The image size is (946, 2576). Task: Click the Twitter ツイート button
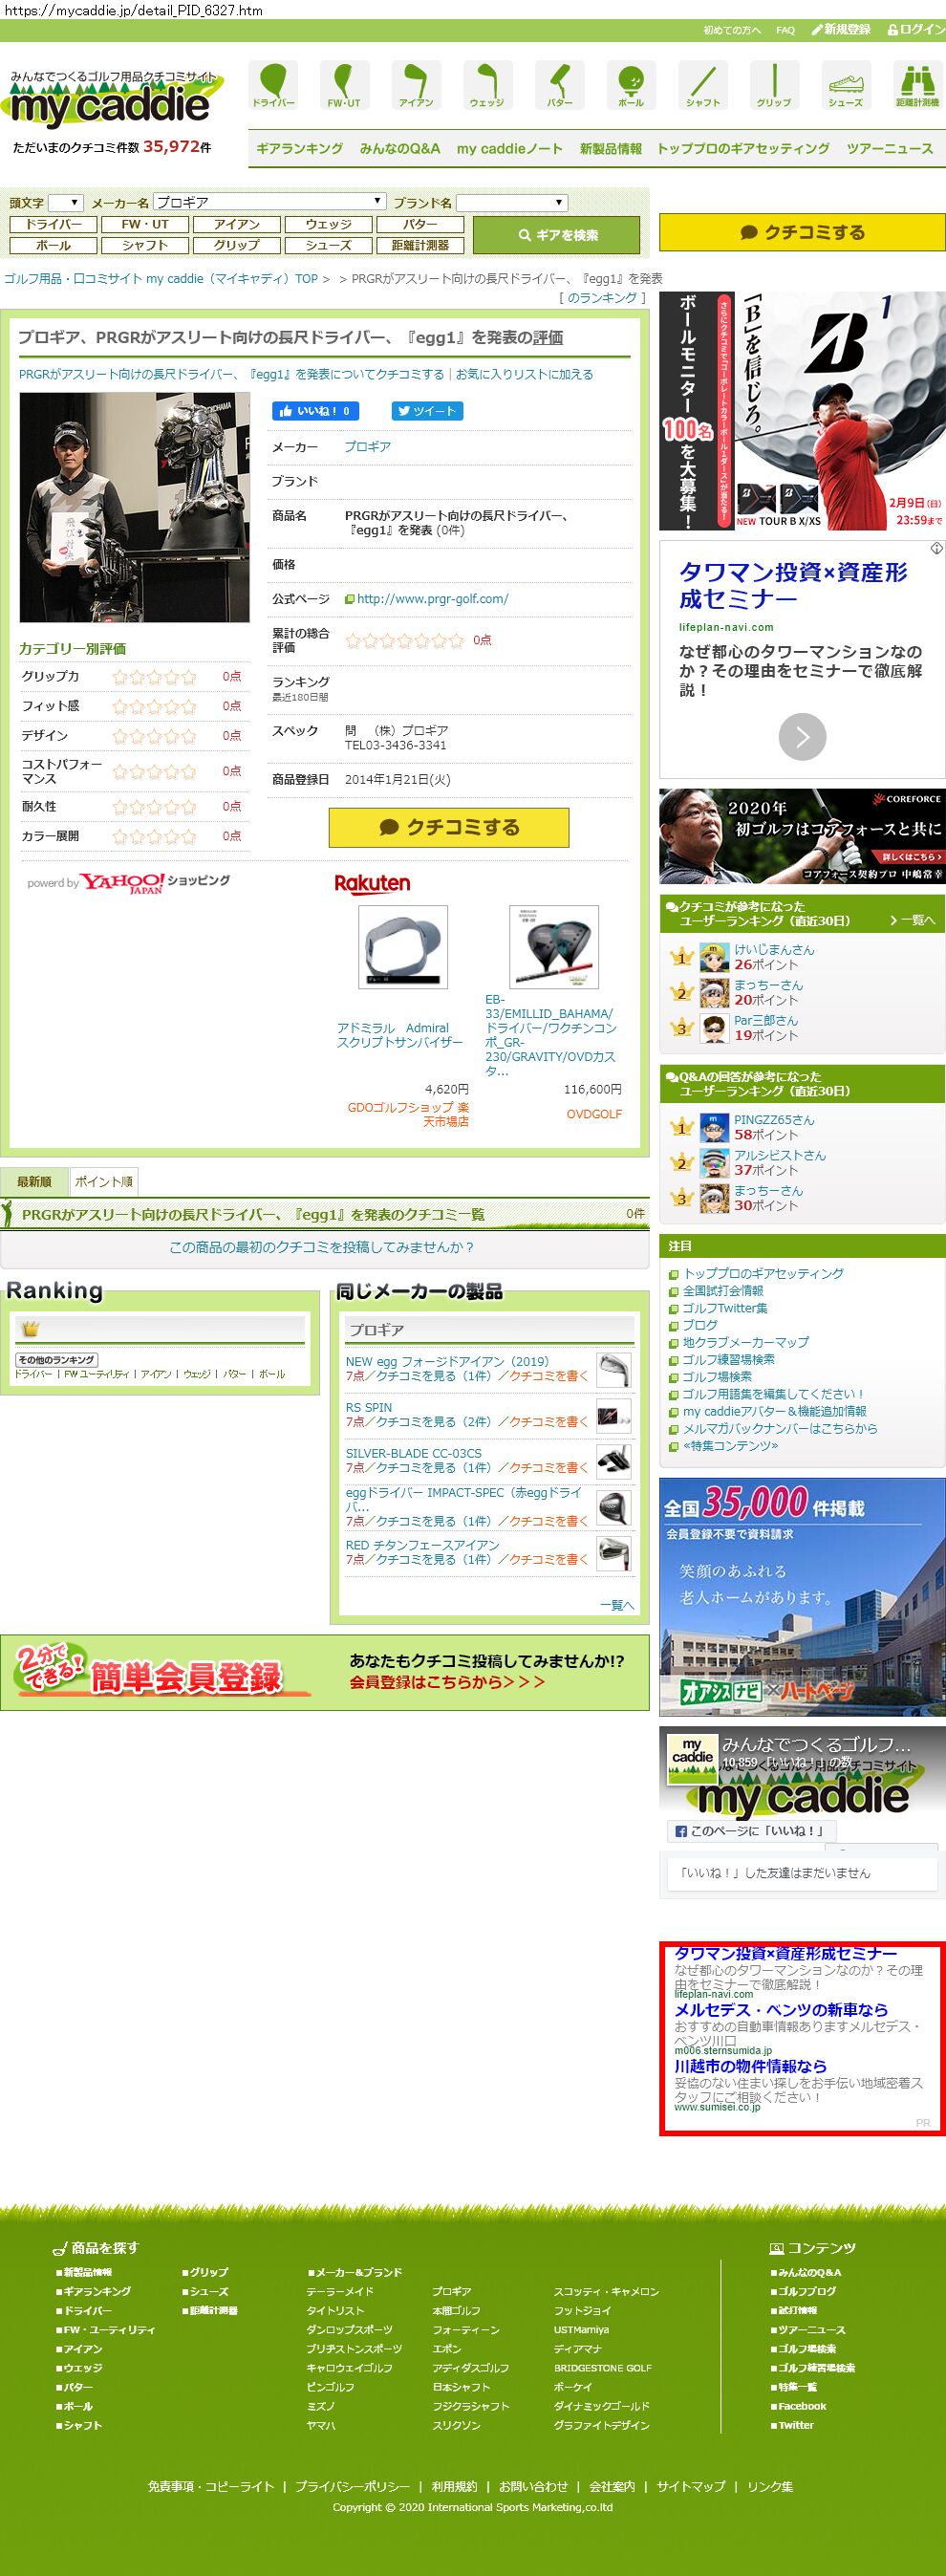point(427,411)
